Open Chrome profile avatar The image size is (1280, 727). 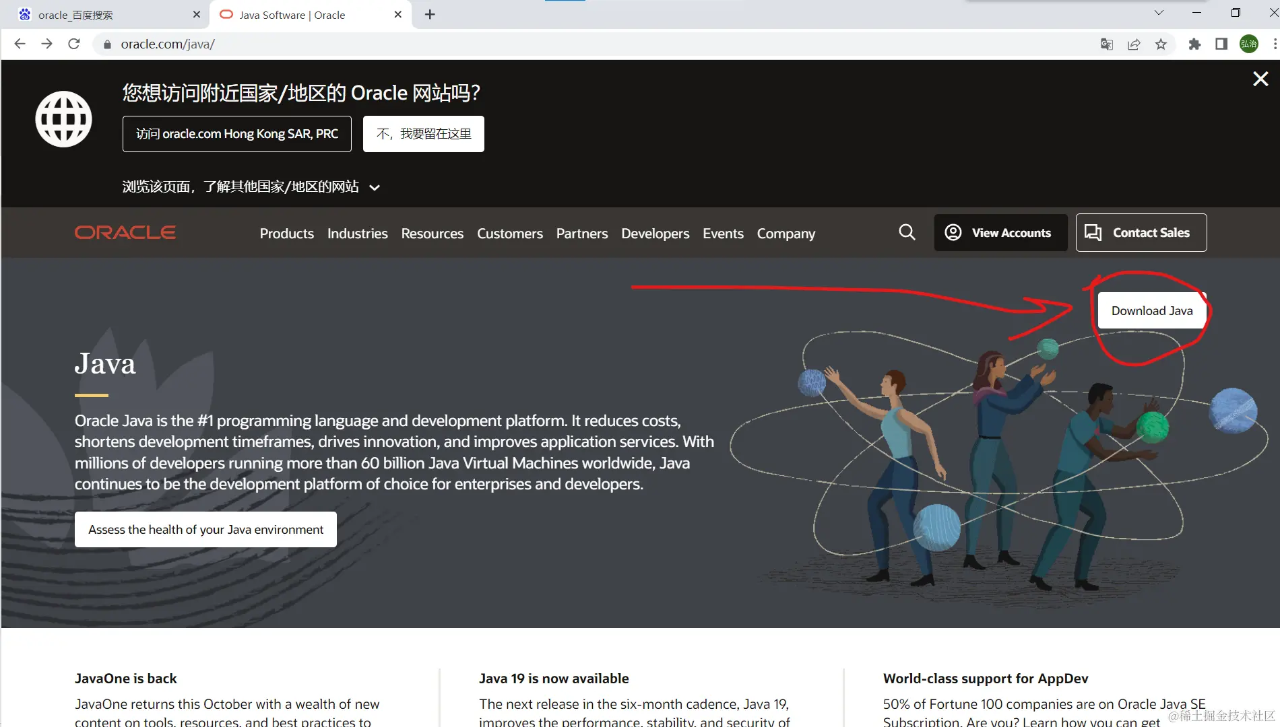[x=1248, y=44]
